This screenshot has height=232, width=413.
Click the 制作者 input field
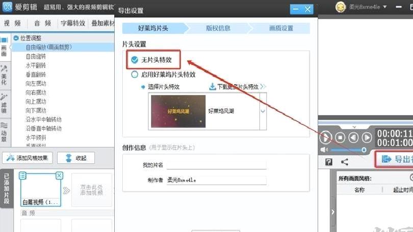(x=217, y=181)
